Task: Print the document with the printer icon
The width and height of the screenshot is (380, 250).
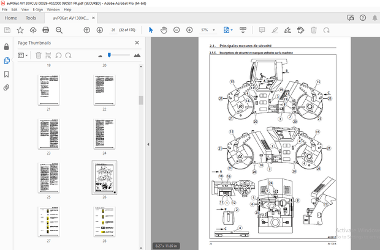Action: click(46, 30)
